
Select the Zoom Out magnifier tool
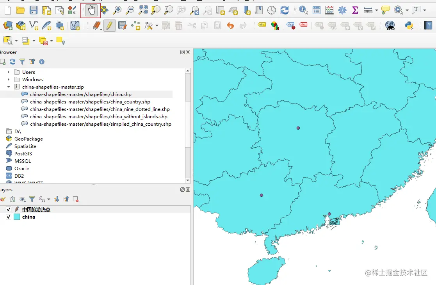(130, 10)
